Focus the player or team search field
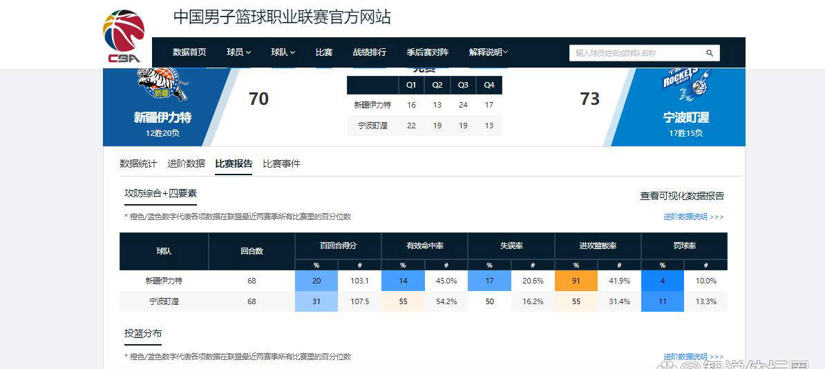 click(644, 53)
